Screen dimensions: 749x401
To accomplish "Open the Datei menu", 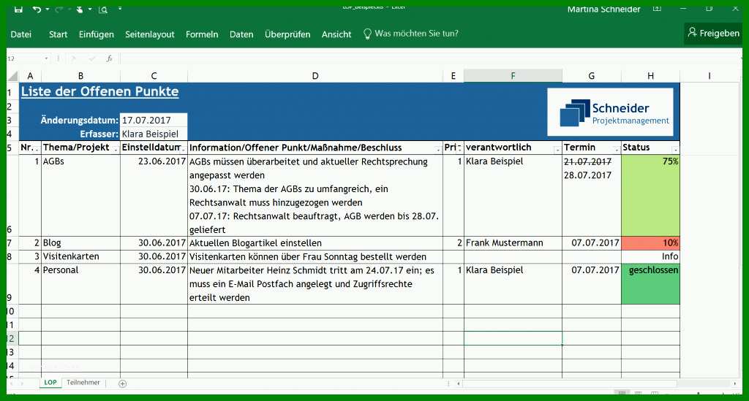I will click(21, 34).
